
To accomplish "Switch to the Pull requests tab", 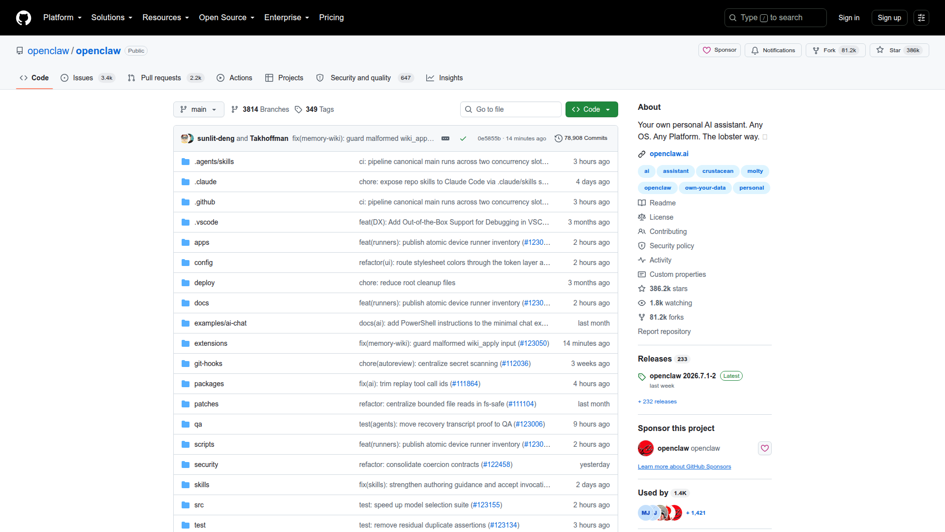I will 166,78.
